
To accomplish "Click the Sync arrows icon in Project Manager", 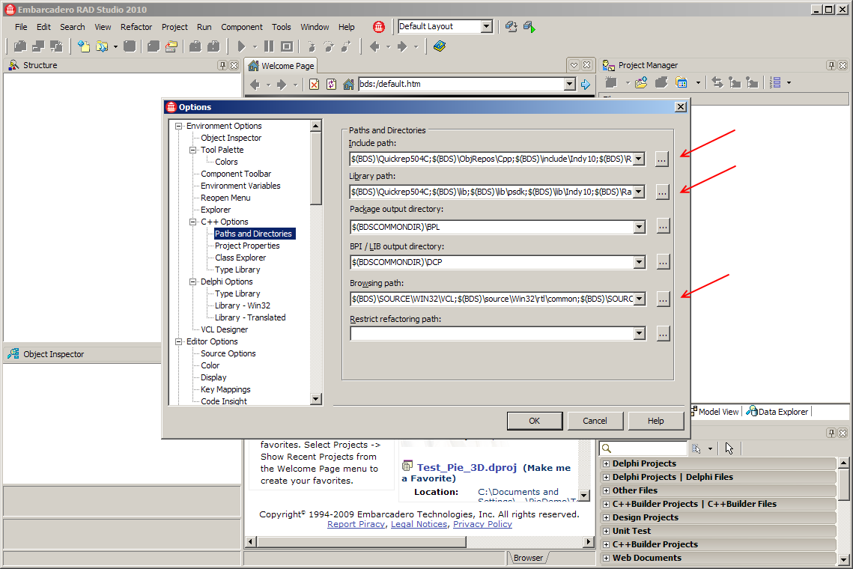I will click(717, 82).
